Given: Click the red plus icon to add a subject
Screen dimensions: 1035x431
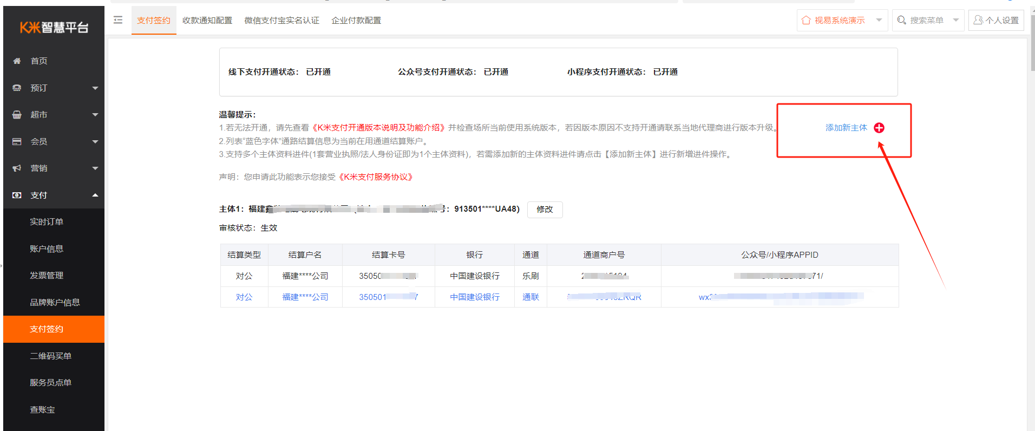Looking at the screenshot, I should [879, 128].
